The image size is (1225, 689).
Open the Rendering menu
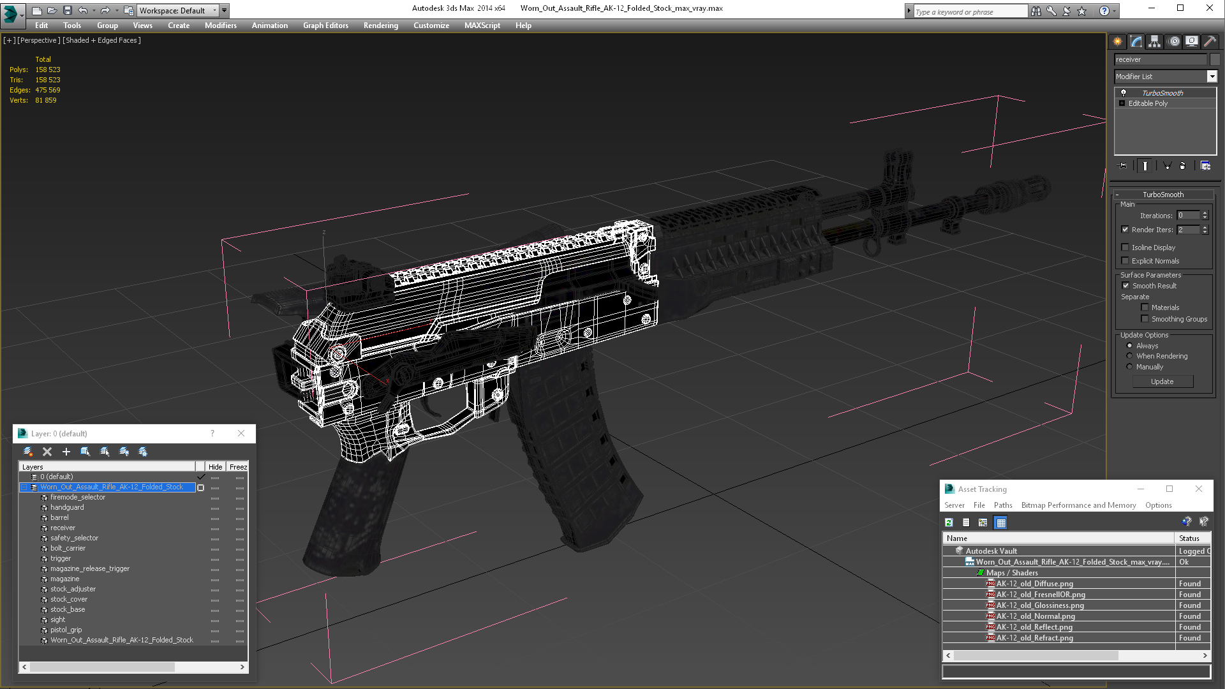381,26
